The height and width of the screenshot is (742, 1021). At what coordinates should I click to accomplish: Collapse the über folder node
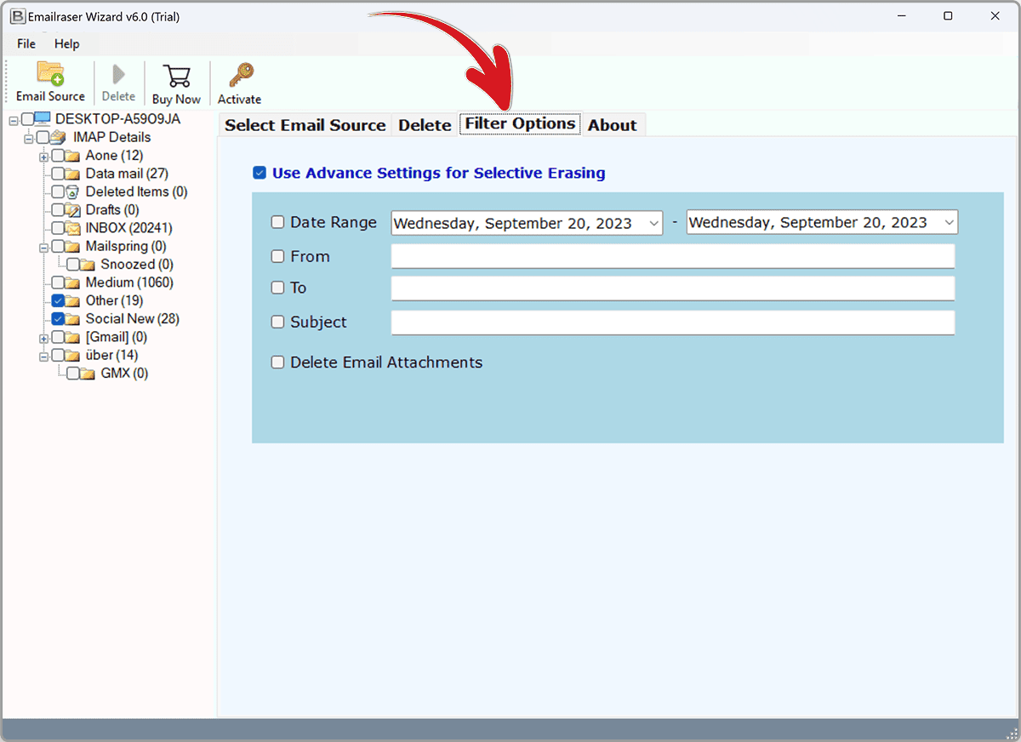pyautogui.click(x=43, y=356)
